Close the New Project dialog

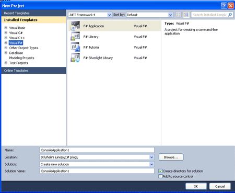pos(231,6)
